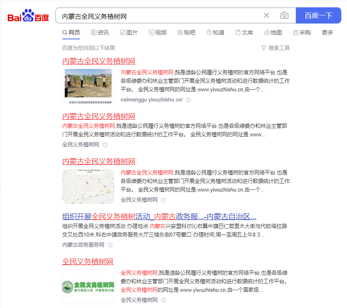
Task: Click the map thumbnail in third result
Action: (x=88, y=186)
